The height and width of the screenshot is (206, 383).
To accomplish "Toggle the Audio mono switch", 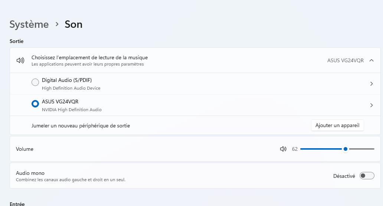I will pos(367,176).
